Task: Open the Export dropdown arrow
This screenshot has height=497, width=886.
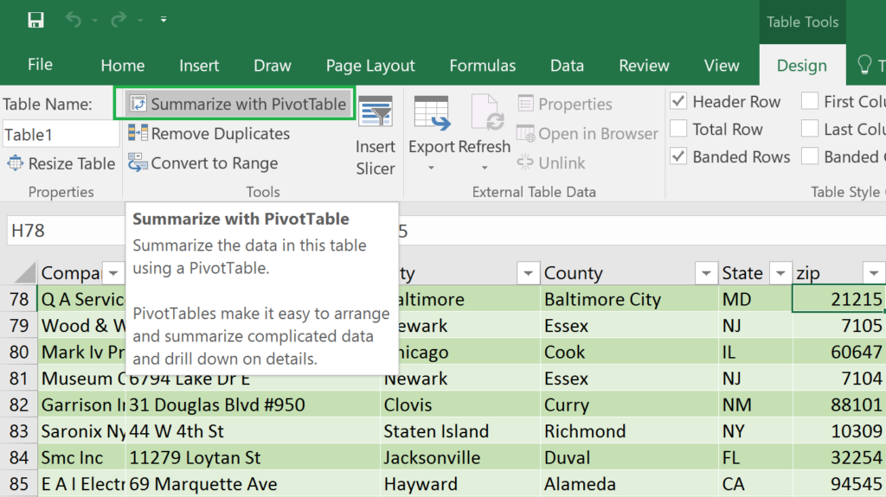Action: pyautogui.click(x=431, y=168)
